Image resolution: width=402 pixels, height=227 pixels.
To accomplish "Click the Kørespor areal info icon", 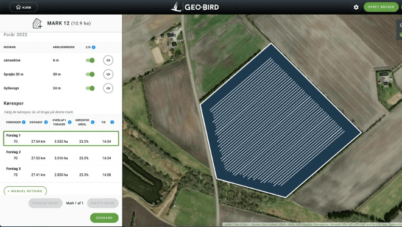I will coord(93,122).
